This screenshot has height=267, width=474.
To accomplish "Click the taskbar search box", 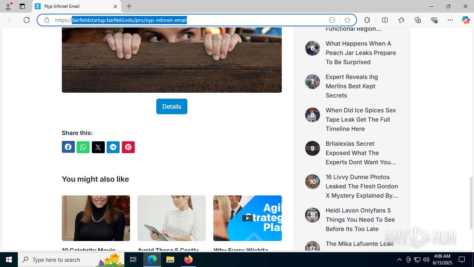I will pyautogui.click(x=71, y=260).
